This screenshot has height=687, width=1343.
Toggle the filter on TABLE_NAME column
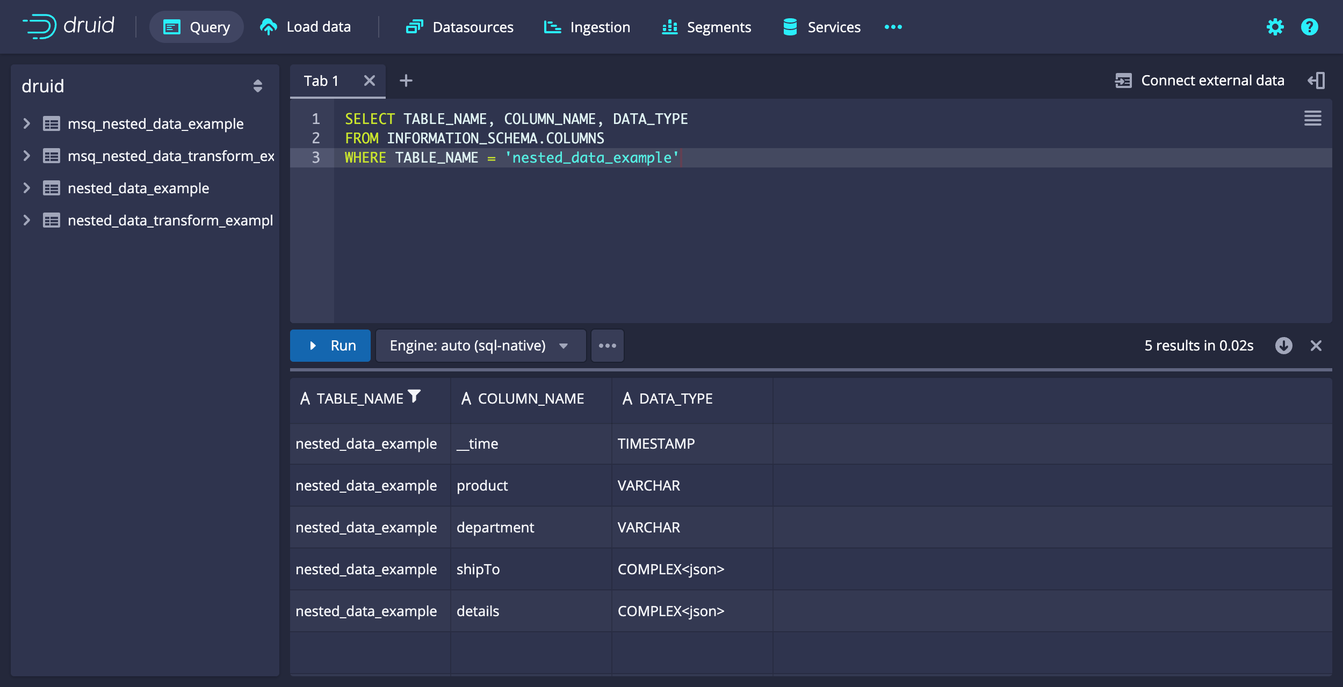414,396
